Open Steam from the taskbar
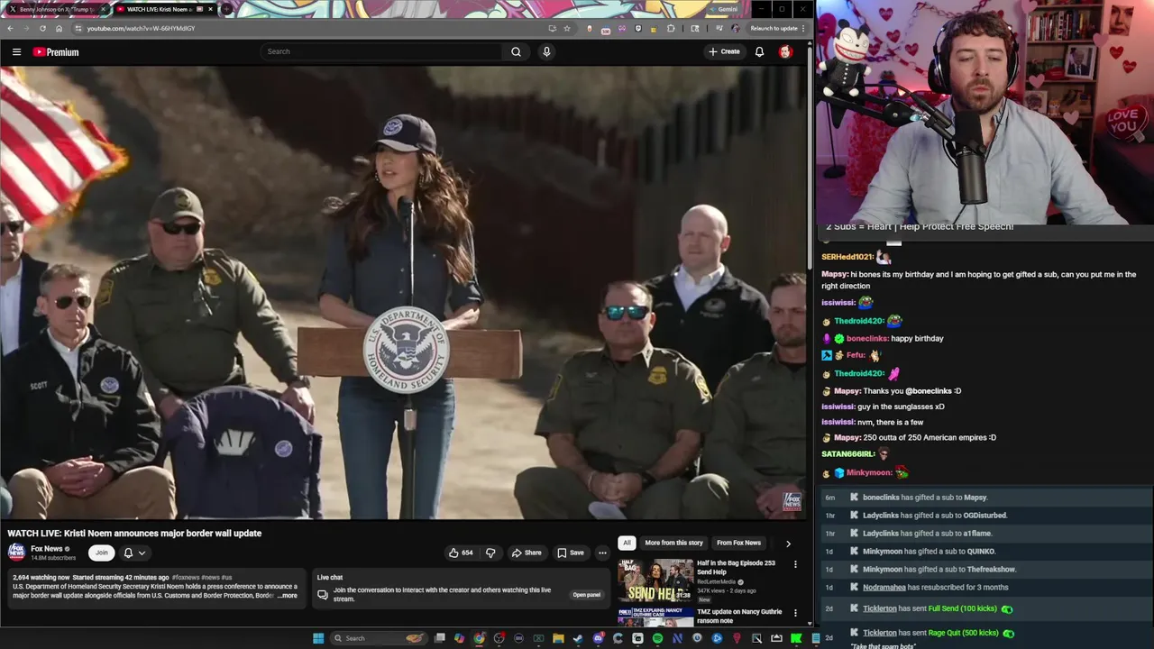This screenshot has width=1154, height=649. click(577, 638)
